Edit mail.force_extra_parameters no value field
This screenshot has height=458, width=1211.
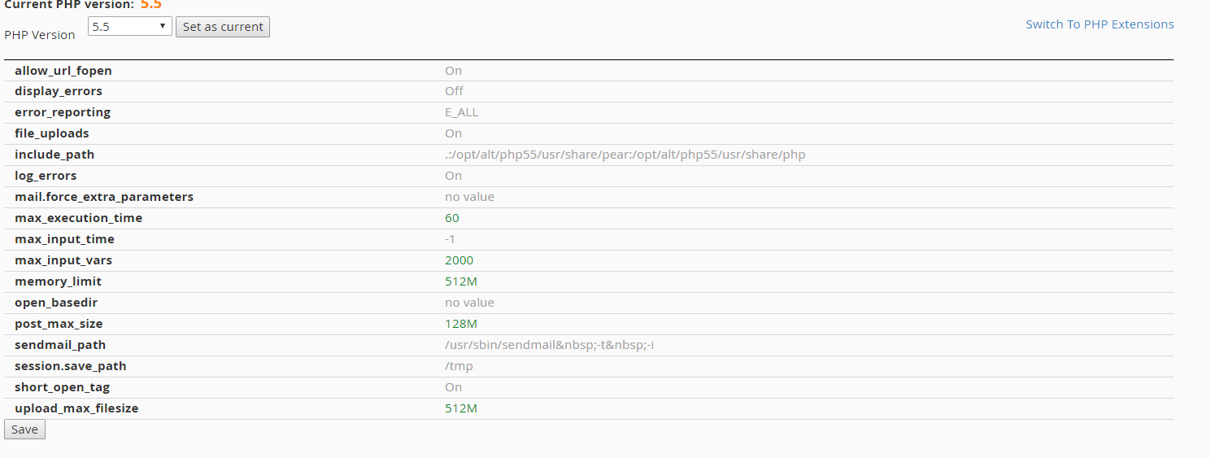coord(469,197)
